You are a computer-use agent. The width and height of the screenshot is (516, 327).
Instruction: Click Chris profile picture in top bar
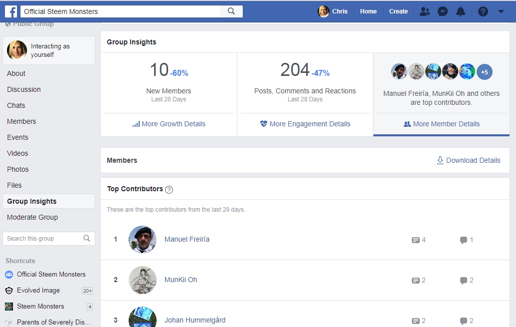324,11
